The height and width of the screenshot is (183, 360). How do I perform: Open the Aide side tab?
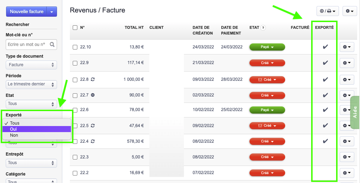click(355, 113)
